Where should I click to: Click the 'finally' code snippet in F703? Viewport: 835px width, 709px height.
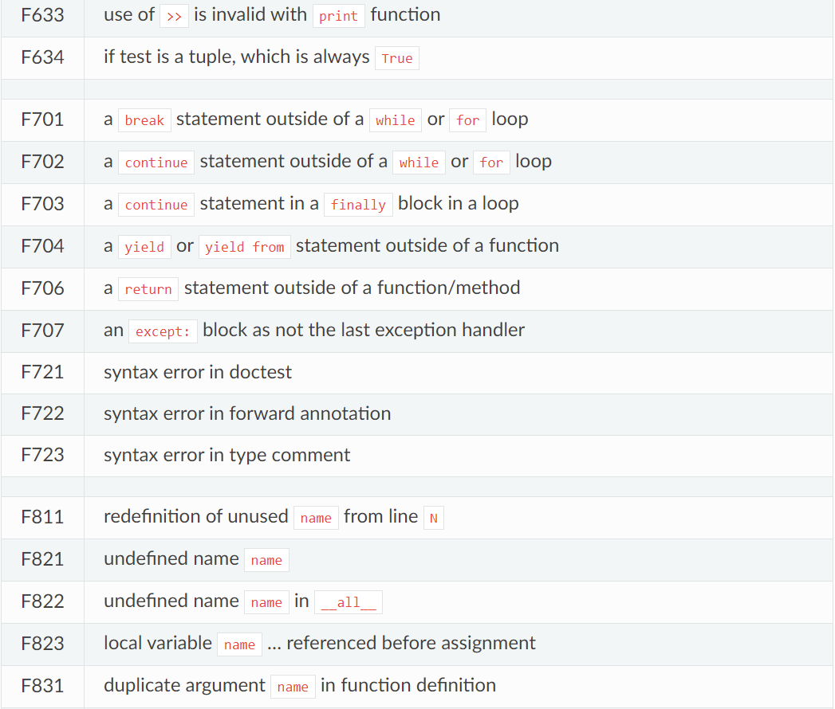358,205
